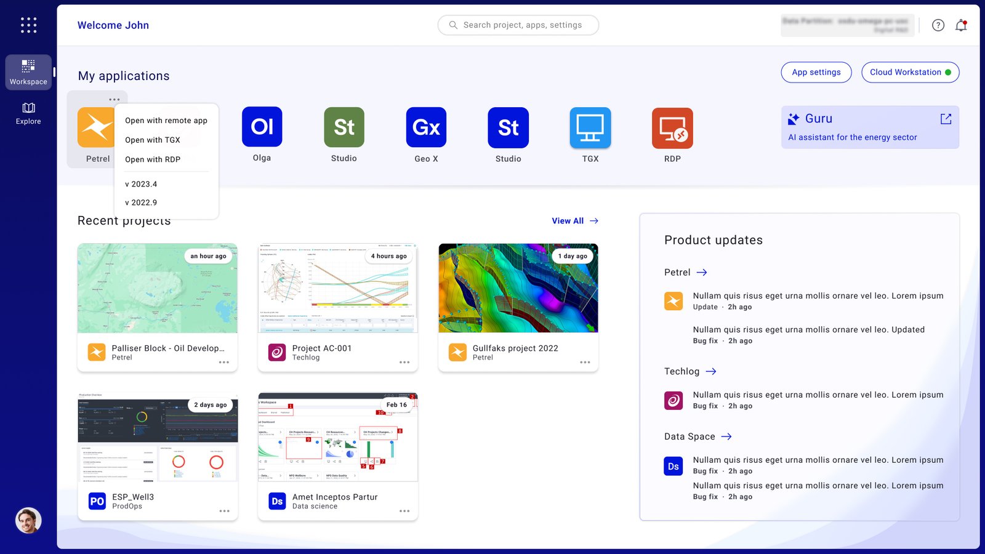Open the TGX application
The image size is (985, 554).
pyautogui.click(x=590, y=127)
